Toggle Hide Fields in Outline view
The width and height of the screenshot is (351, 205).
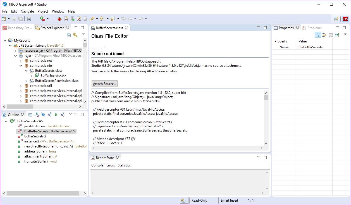[x=43, y=115]
